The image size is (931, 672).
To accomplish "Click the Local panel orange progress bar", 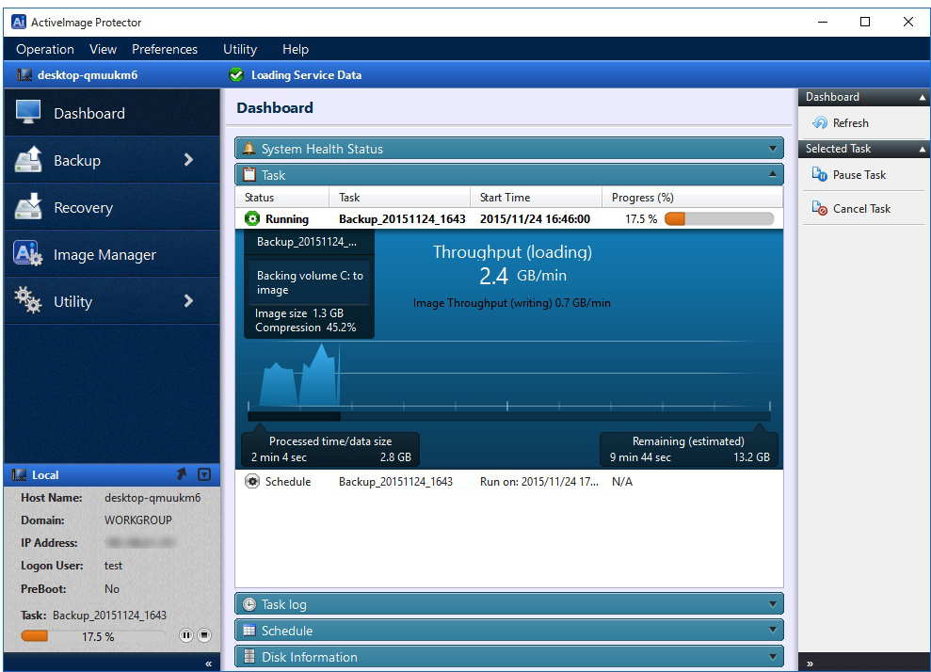I will point(93,636).
